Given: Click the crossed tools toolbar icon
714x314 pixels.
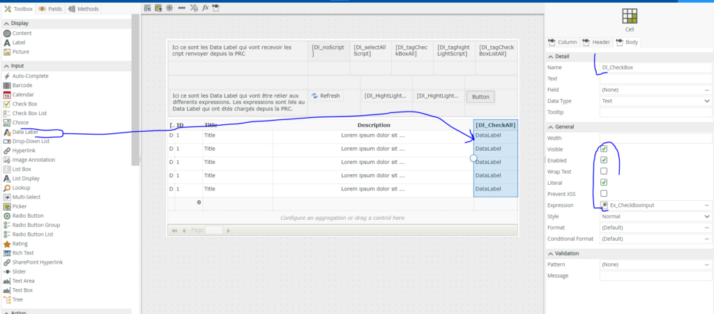Looking at the screenshot, I should [x=194, y=8].
